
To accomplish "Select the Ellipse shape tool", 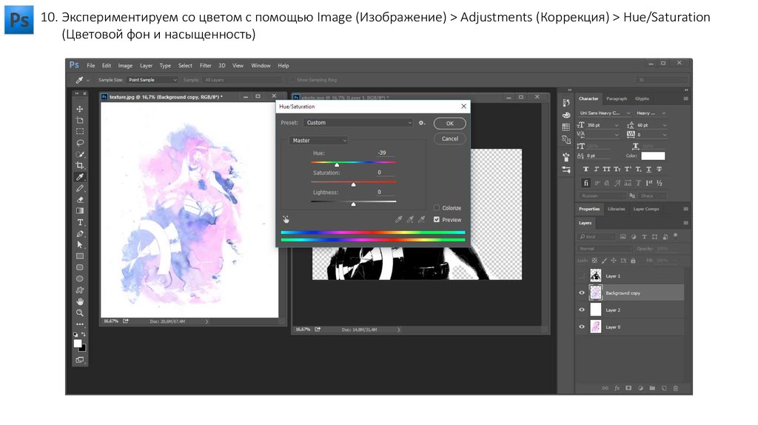I will tap(80, 278).
